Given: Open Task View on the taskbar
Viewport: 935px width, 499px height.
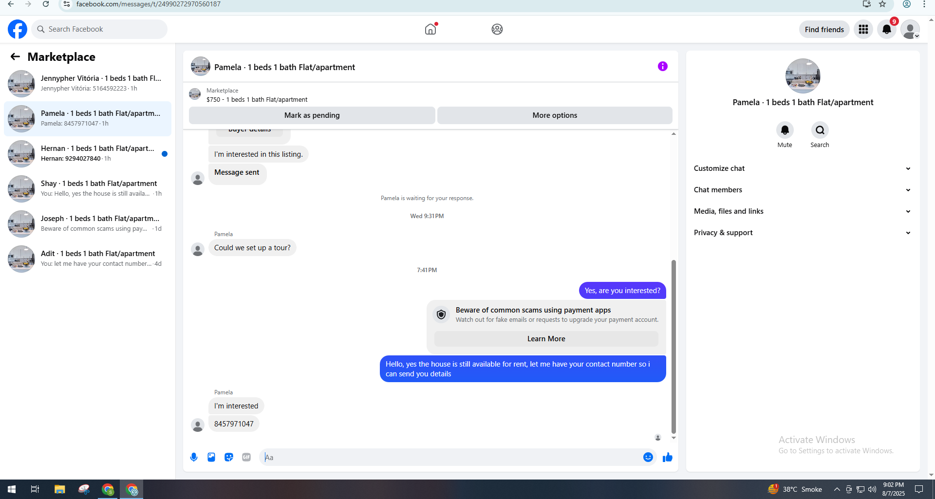Looking at the screenshot, I should [x=35, y=489].
